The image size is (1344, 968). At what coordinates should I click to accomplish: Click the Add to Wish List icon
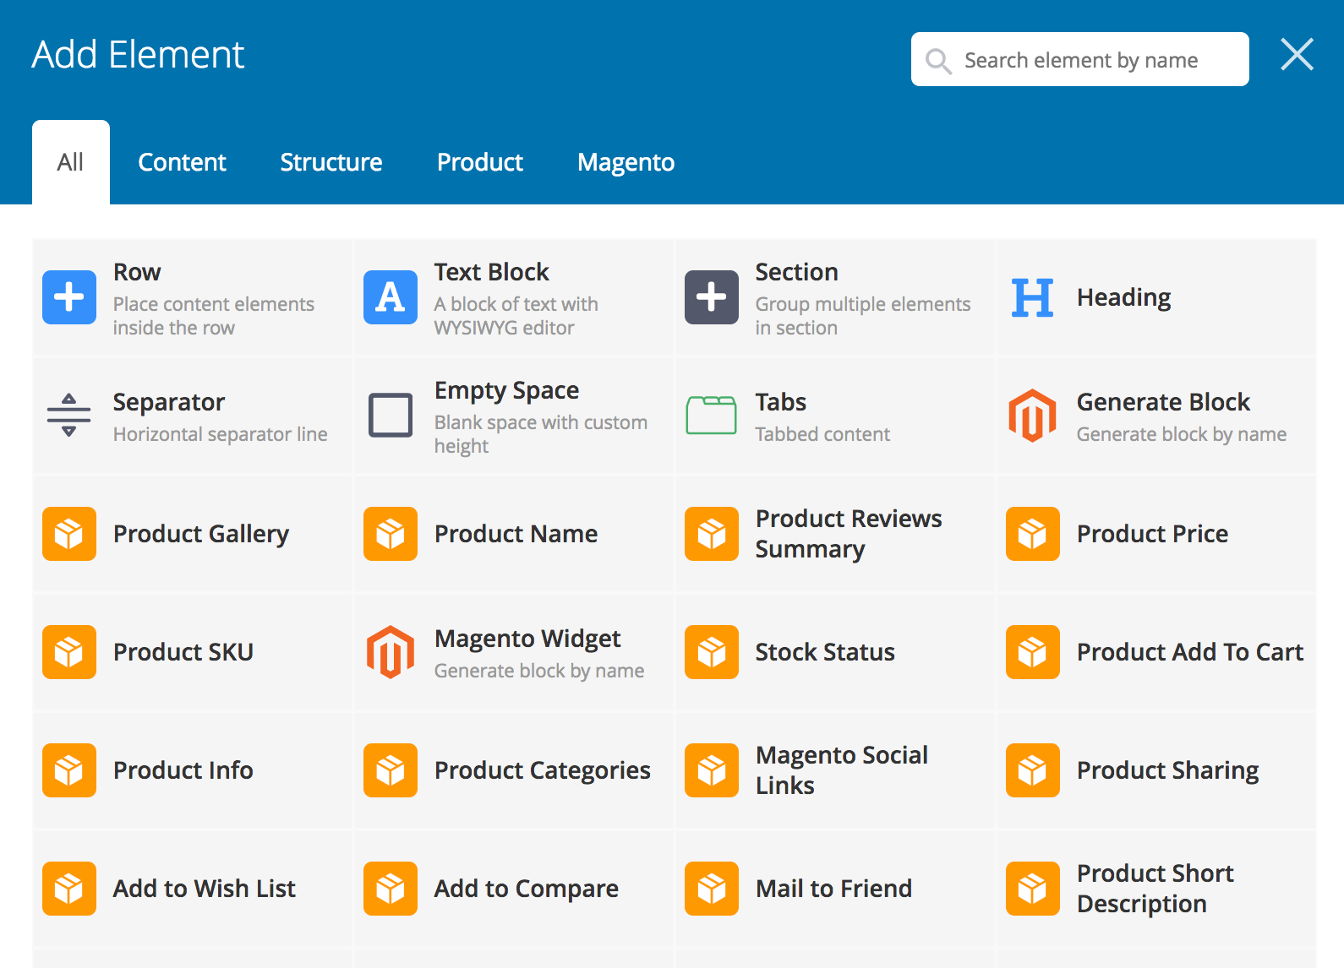point(69,889)
